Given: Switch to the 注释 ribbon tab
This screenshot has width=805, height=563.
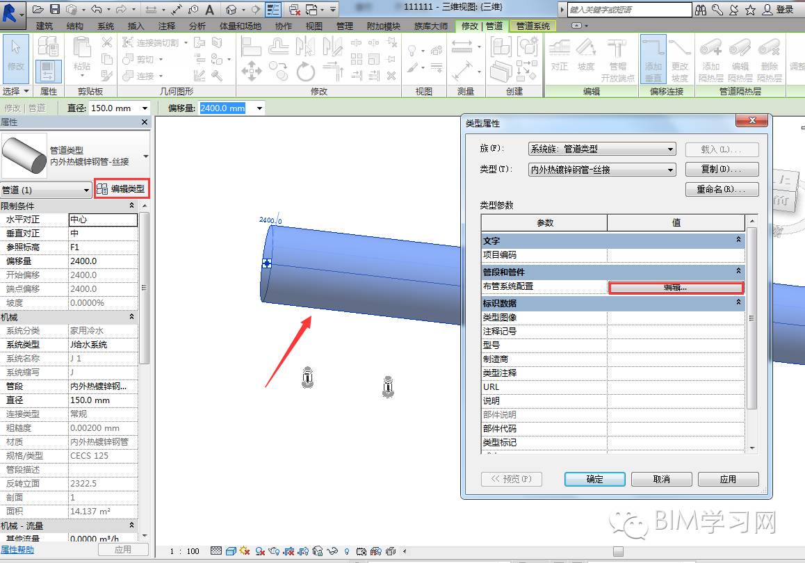Looking at the screenshot, I should pyautogui.click(x=166, y=26).
